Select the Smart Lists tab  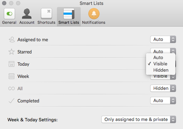point(69,16)
